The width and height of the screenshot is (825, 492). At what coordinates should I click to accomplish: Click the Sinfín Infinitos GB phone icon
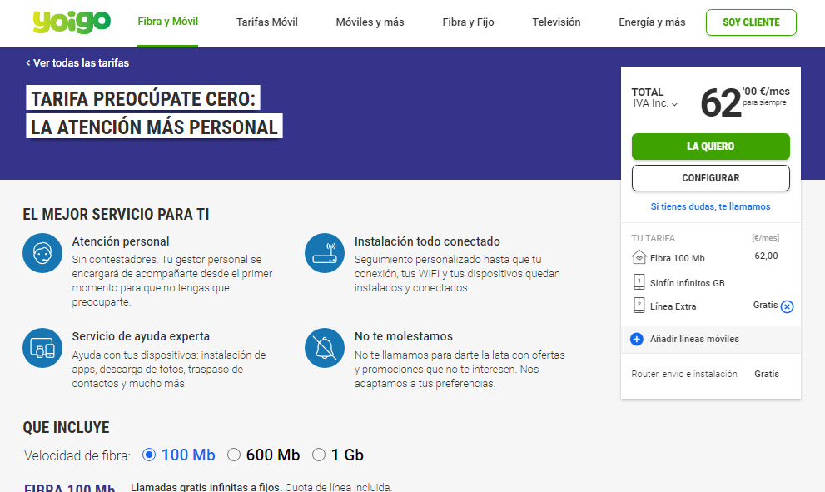click(639, 282)
